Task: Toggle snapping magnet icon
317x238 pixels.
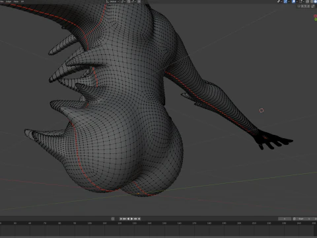Action: 129,1
